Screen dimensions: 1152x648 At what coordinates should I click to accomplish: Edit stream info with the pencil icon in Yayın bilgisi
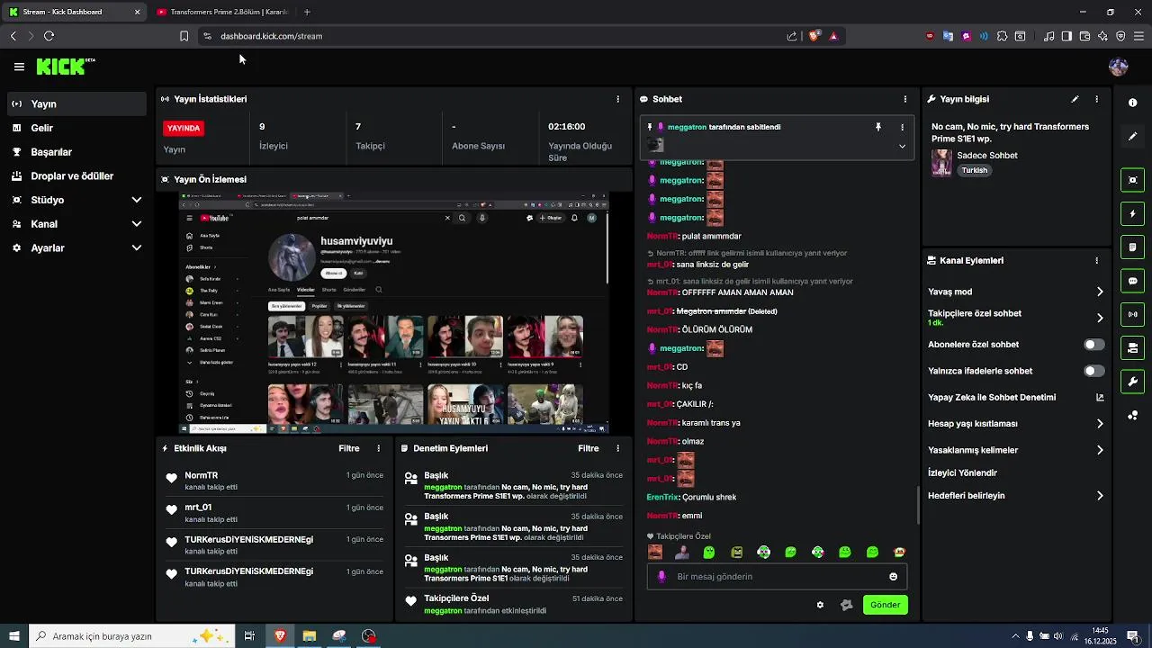[1075, 99]
